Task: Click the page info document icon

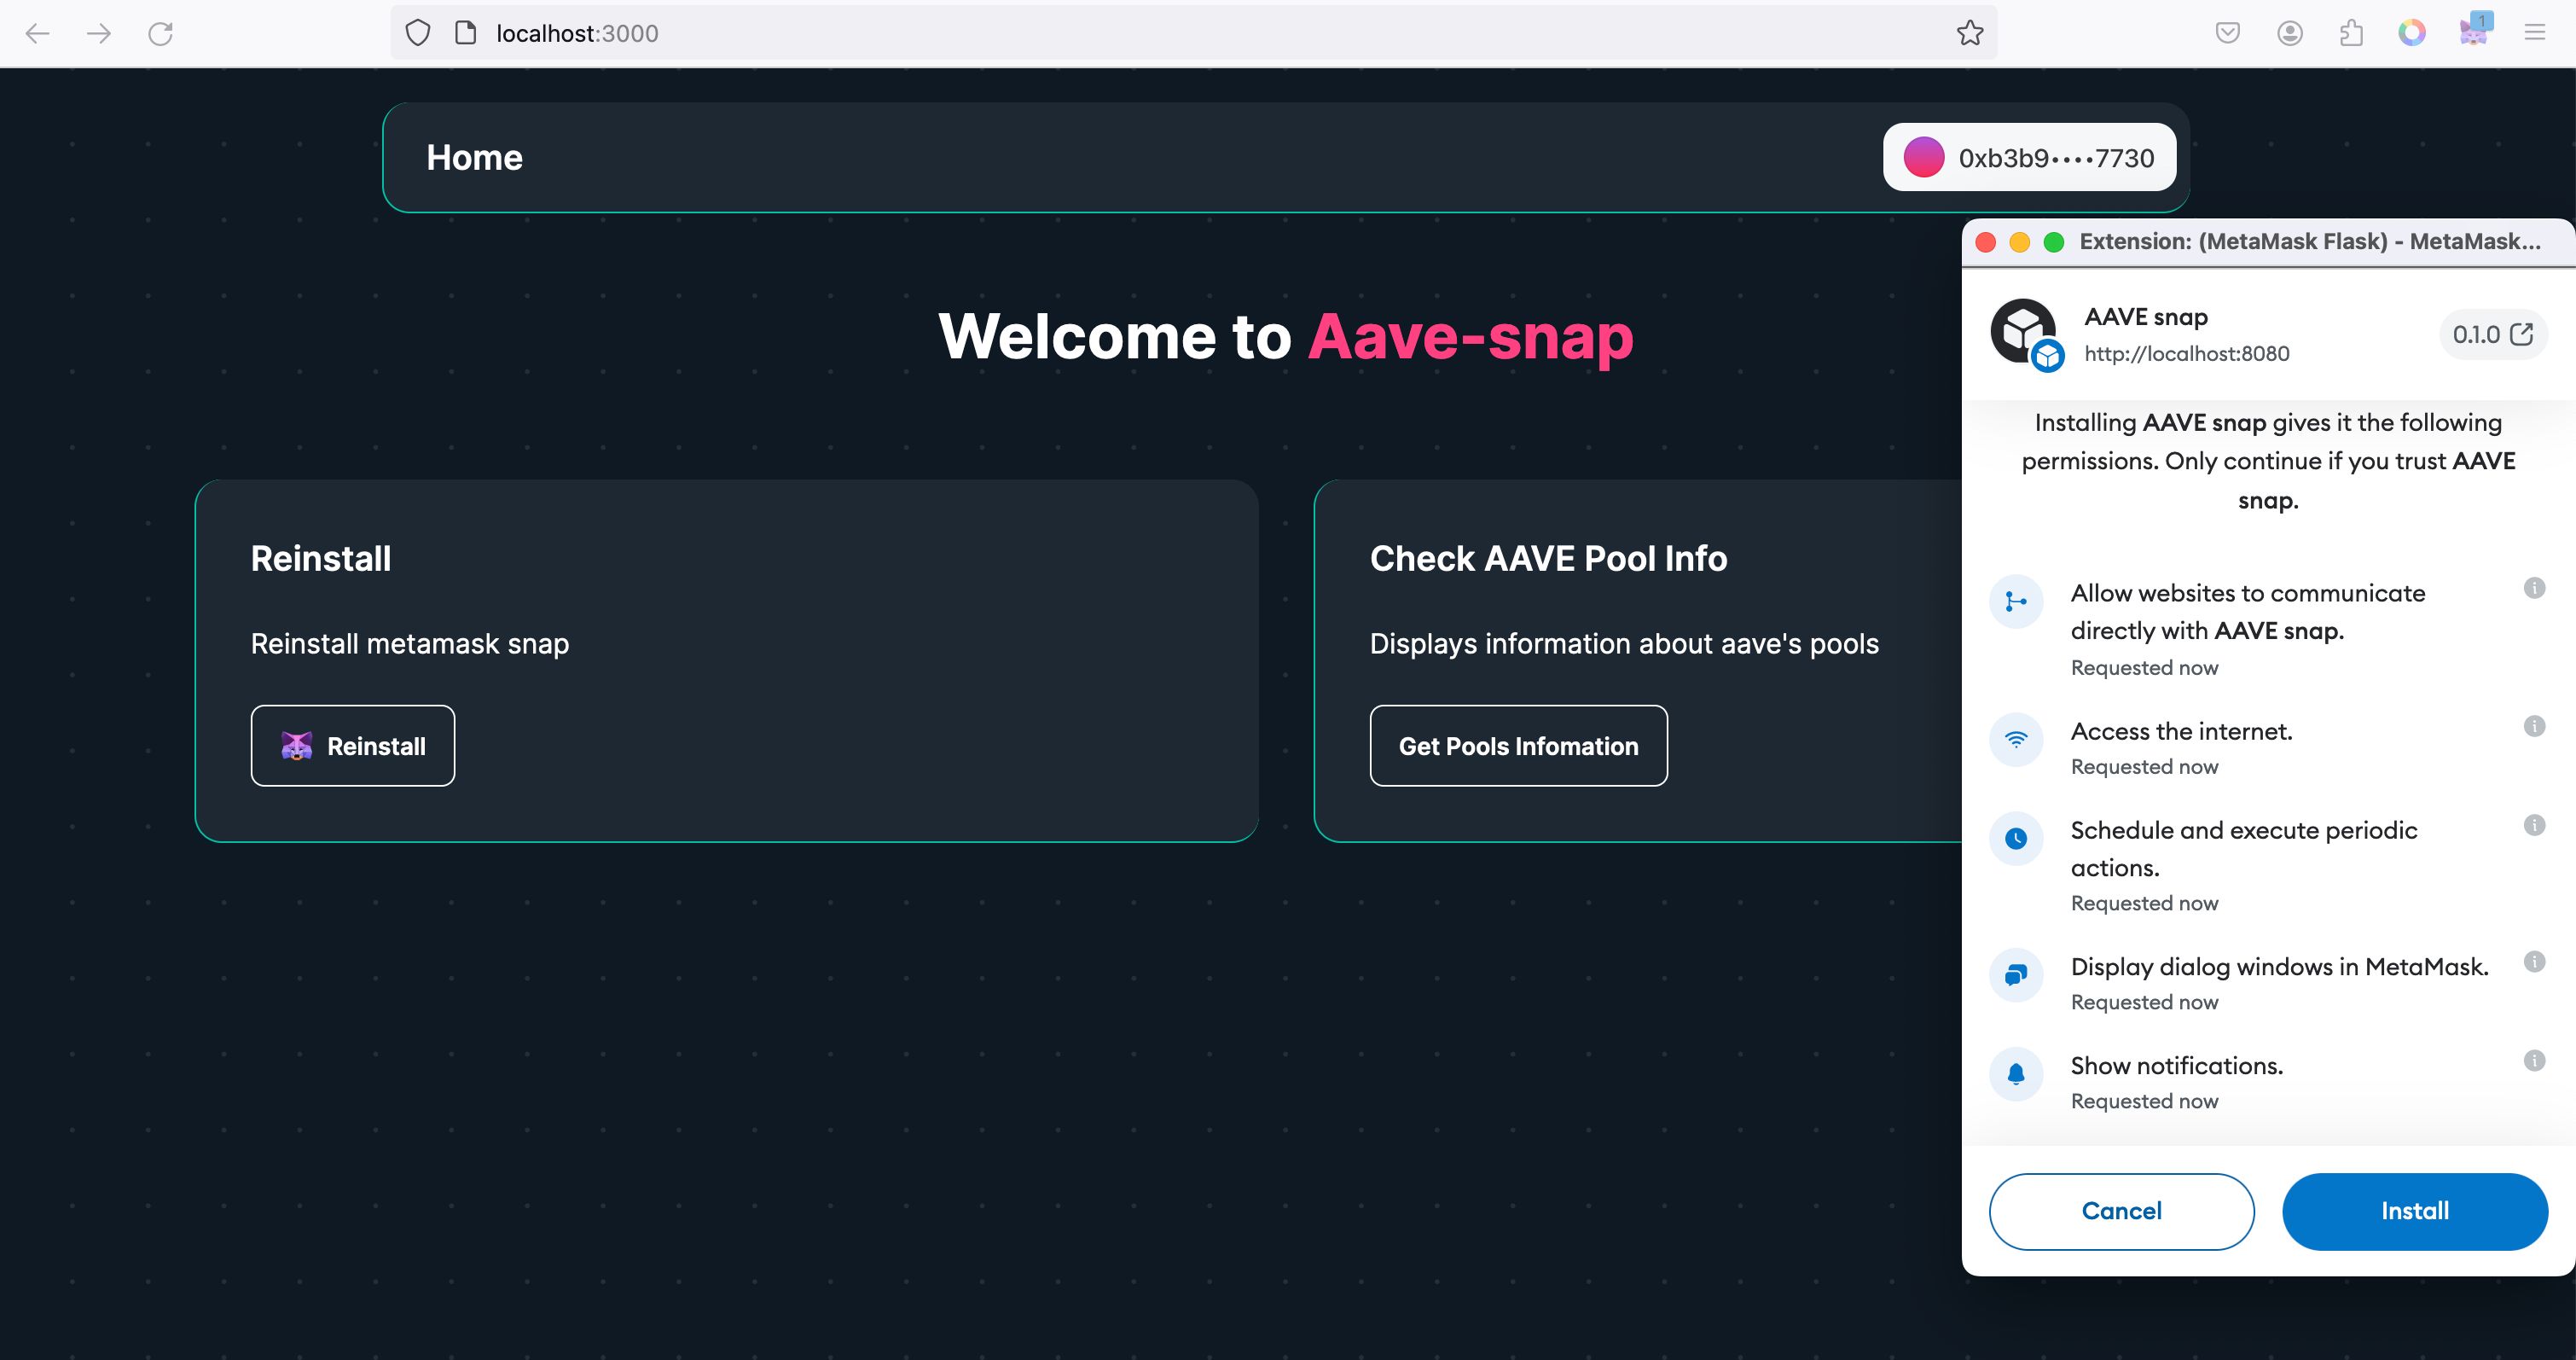Action: coord(465,33)
